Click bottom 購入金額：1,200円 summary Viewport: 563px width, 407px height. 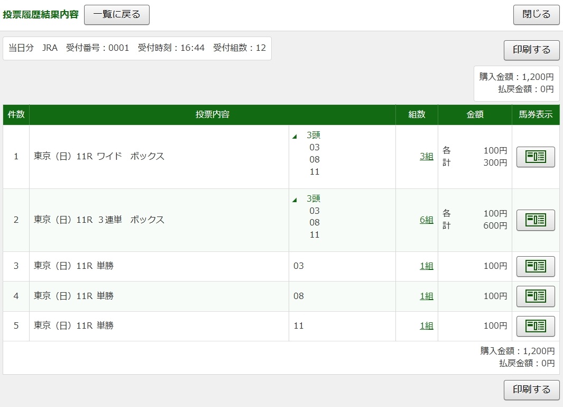point(518,351)
